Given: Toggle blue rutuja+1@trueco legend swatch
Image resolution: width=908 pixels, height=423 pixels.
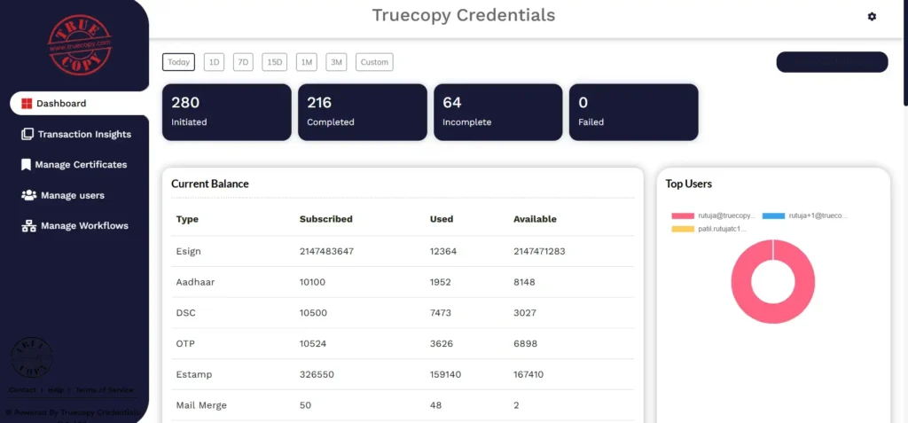Looking at the screenshot, I should tap(773, 215).
